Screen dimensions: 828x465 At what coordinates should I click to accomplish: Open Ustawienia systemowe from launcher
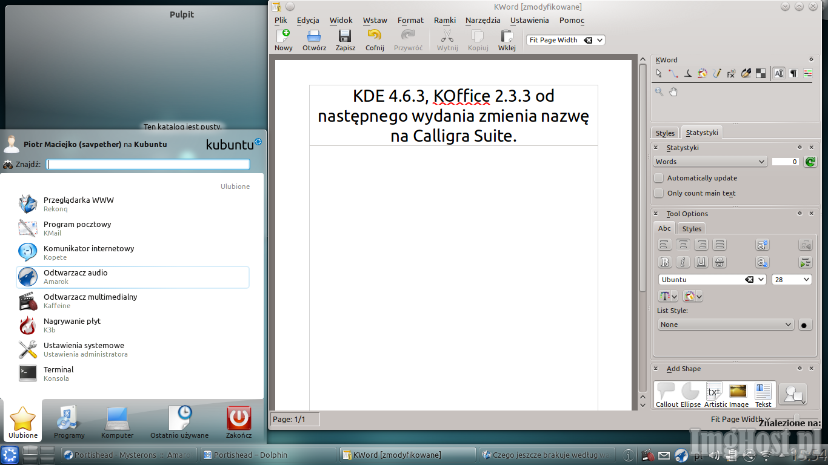point(133,349)
